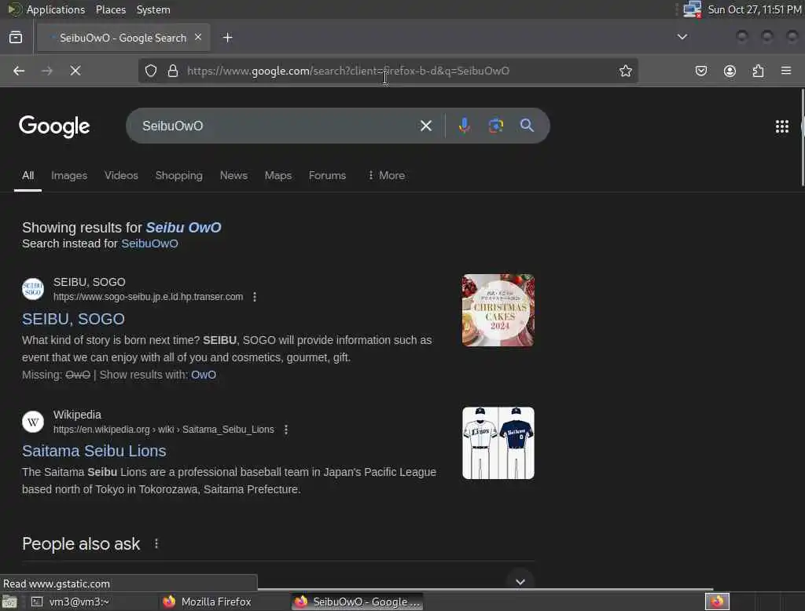Open Saitama Seibu Lions result
Image resolution: width=805 pixels, height=611 pixels.
(x=94, y=451)
